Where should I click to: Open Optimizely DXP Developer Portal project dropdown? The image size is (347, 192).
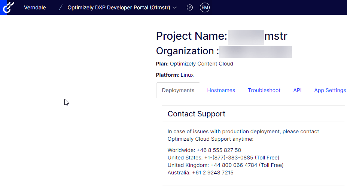122,7
